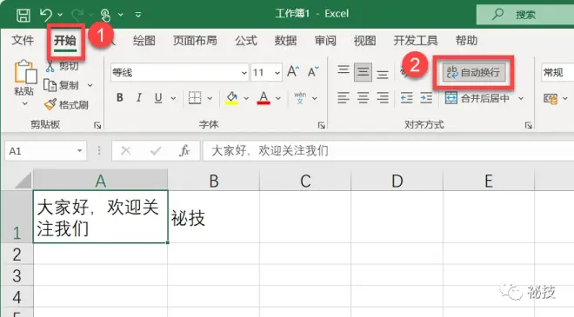Screen dimensions: 574x317
Task: Switch to the 页面布局 ribbon tab
Action: pyautogui.click(x=195, y=41)
